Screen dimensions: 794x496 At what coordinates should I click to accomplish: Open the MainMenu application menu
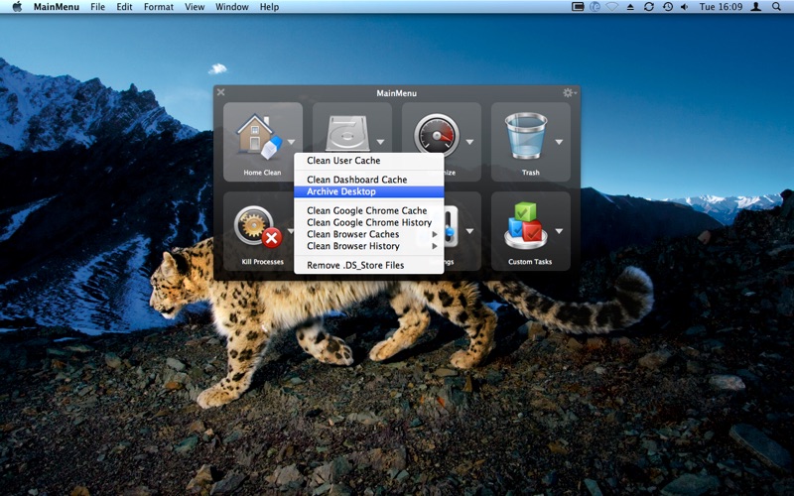(x=57, y=7)
